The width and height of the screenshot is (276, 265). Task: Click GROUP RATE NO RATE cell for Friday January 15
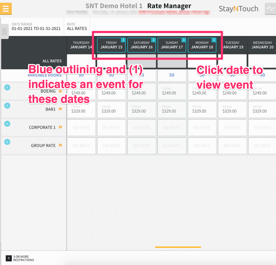111,146
